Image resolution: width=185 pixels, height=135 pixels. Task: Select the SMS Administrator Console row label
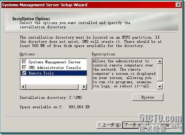point(55,67)
